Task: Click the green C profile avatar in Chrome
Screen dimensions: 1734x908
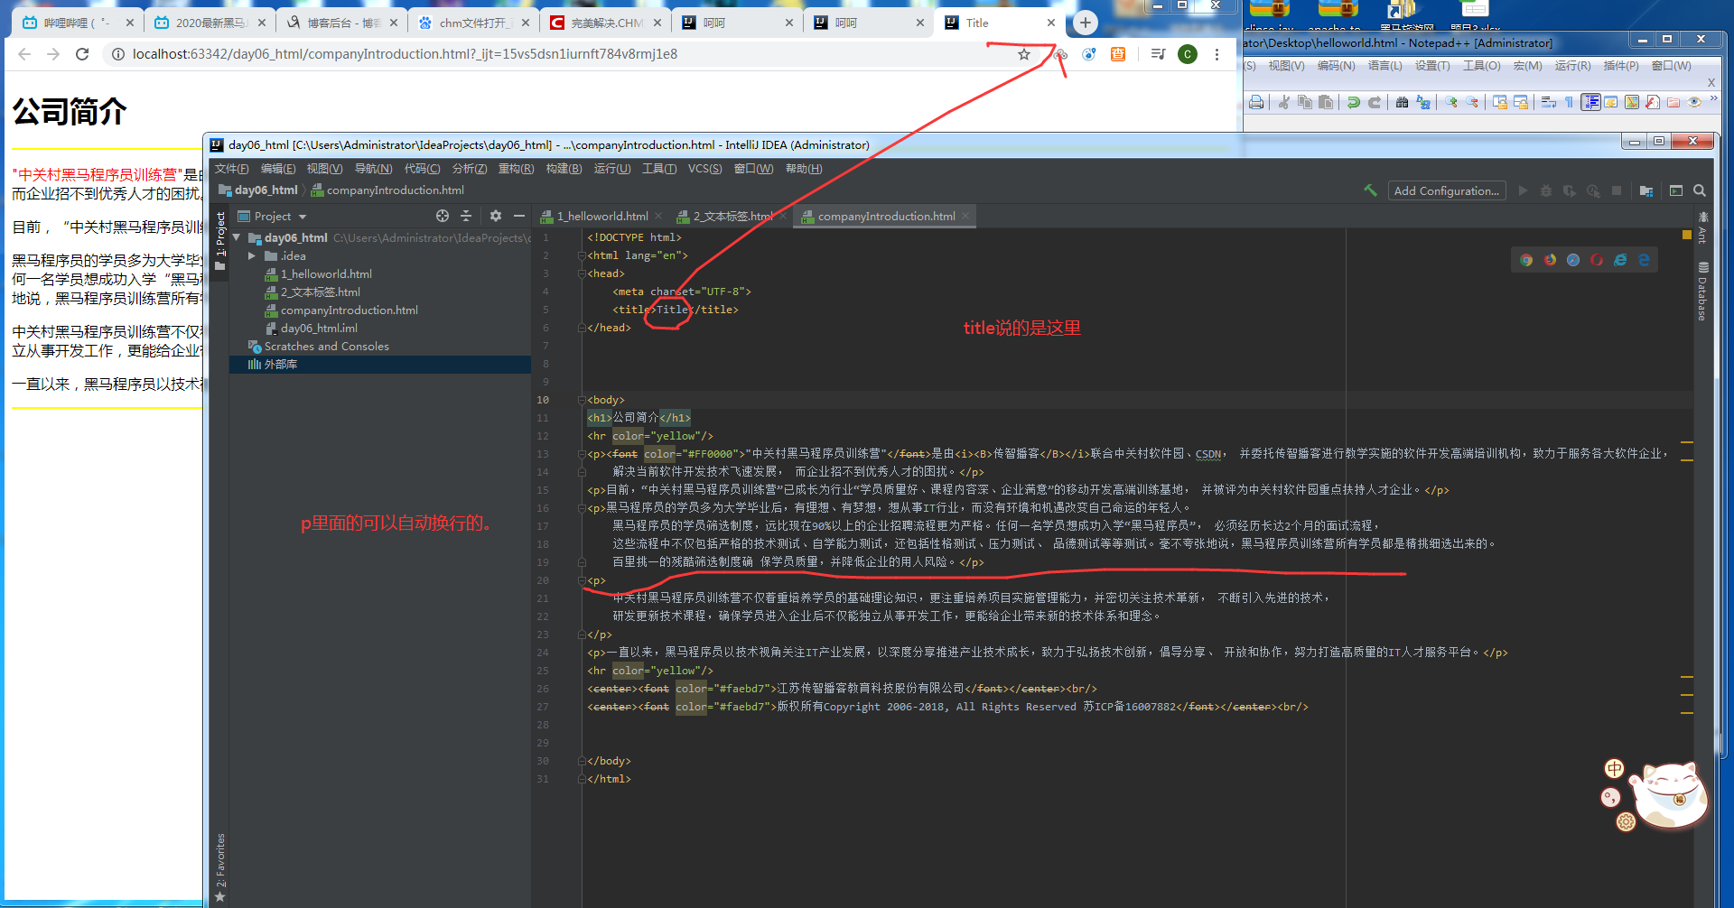Action: [1188, 54]
